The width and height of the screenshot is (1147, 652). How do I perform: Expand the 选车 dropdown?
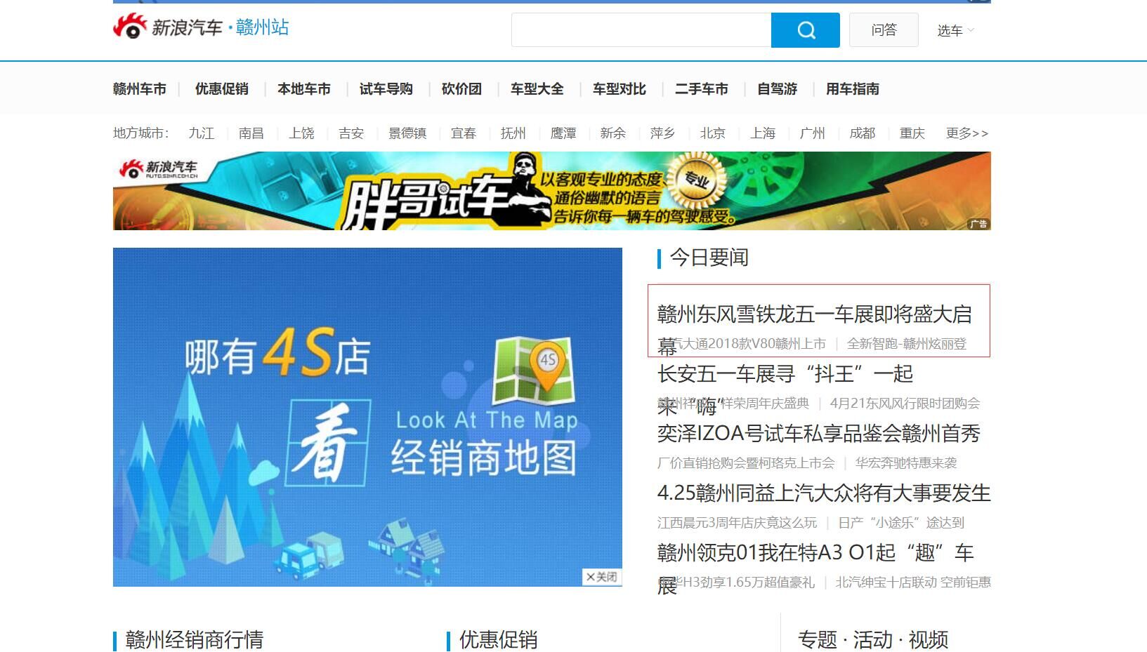(955, 30)
